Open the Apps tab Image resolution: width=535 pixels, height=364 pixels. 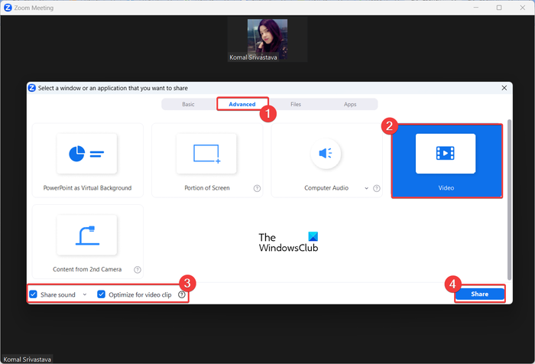[x=350, y=104]
